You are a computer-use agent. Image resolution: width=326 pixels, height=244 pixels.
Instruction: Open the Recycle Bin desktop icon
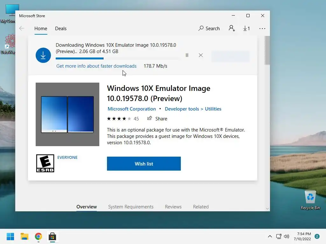(x=310, y=200)
